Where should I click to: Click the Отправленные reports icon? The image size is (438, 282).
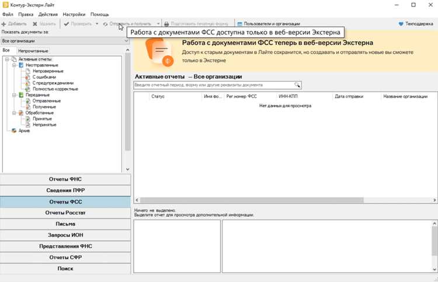click(27, 101)
